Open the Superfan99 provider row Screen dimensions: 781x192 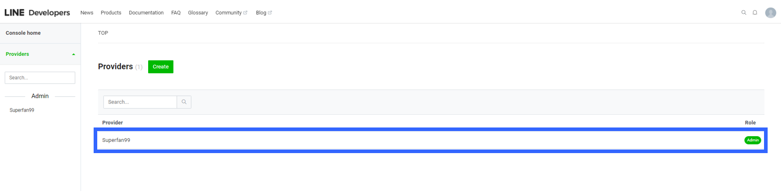[431, 140]
